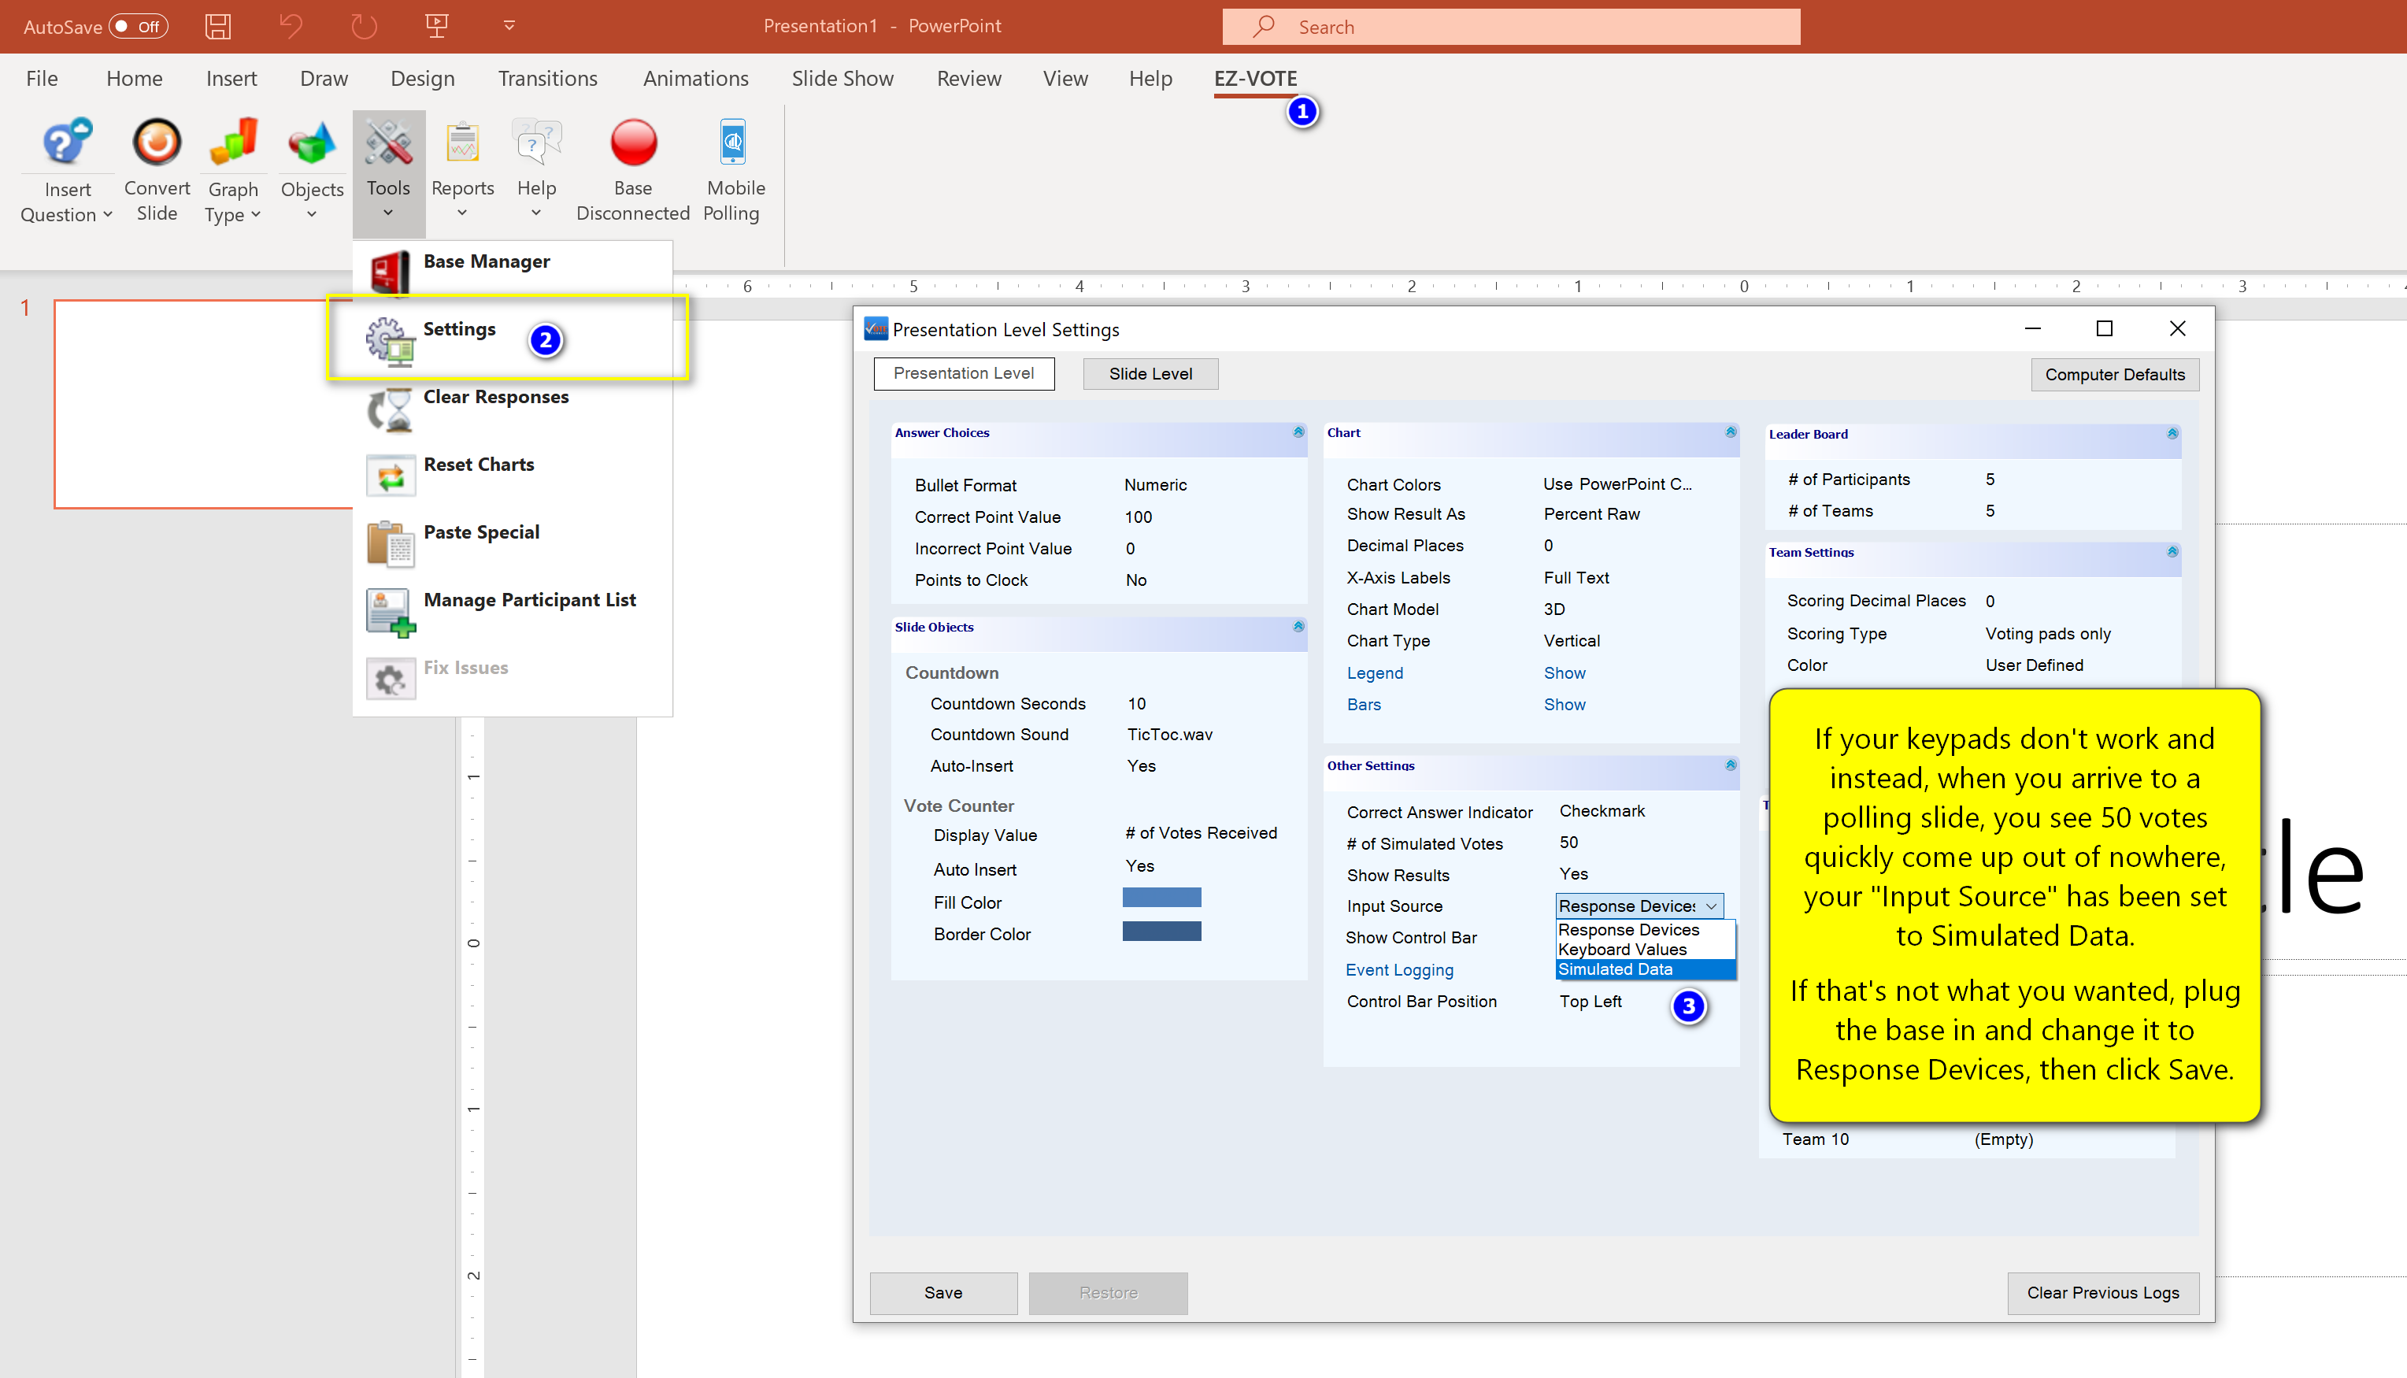The height and width of the screenshot is (1378, 2407).
Task: Switch to the Slide Level tab
Action: pos(1150,374)
